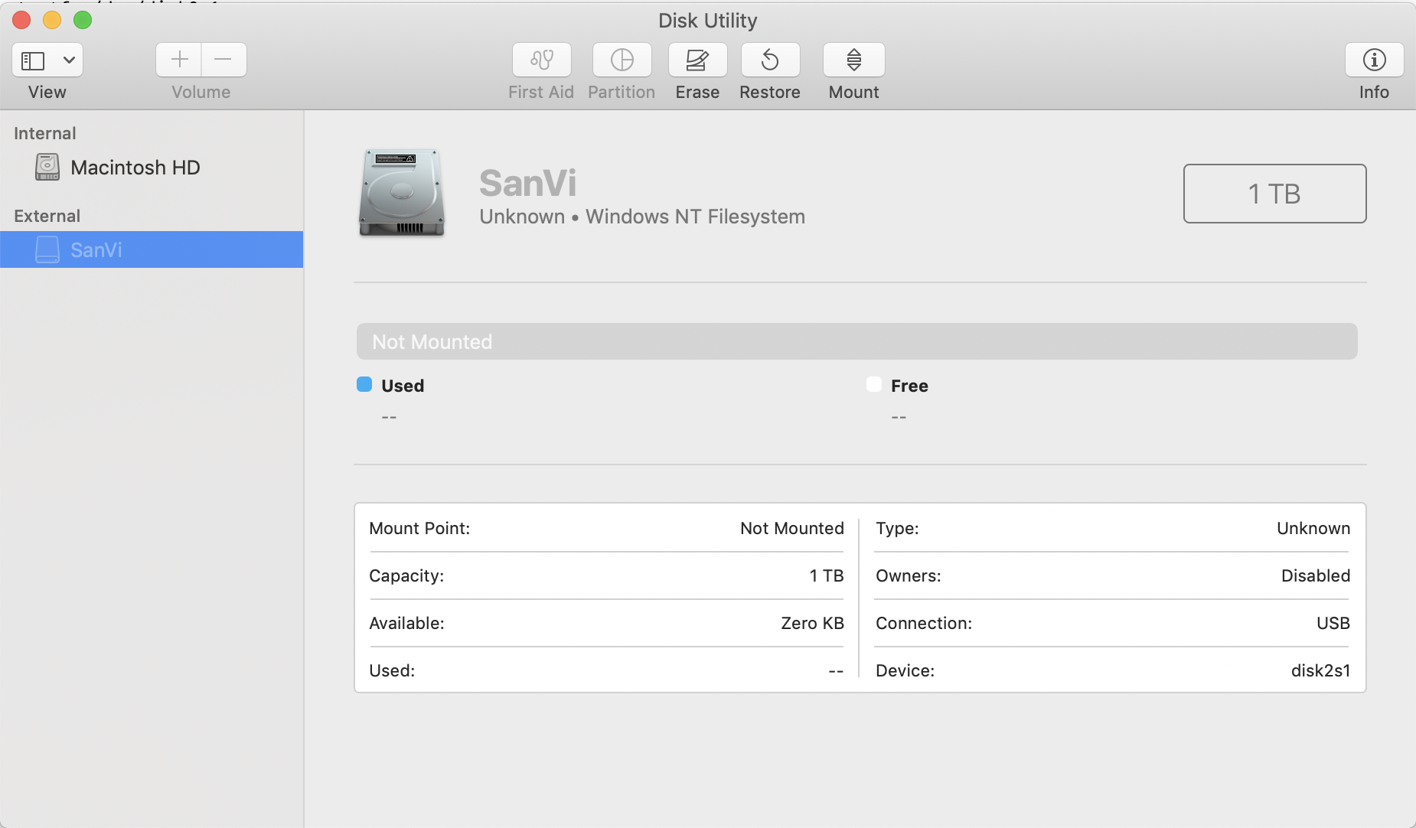The image size is (1416, 828).
Task: Click the Capacity value 1 TB
Action: [826, 576]
